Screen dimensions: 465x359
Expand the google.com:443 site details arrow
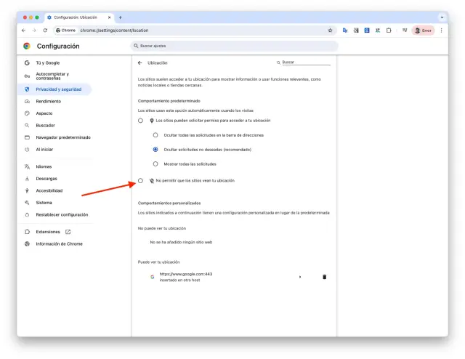pyautogui.click(x=300, y=277)
